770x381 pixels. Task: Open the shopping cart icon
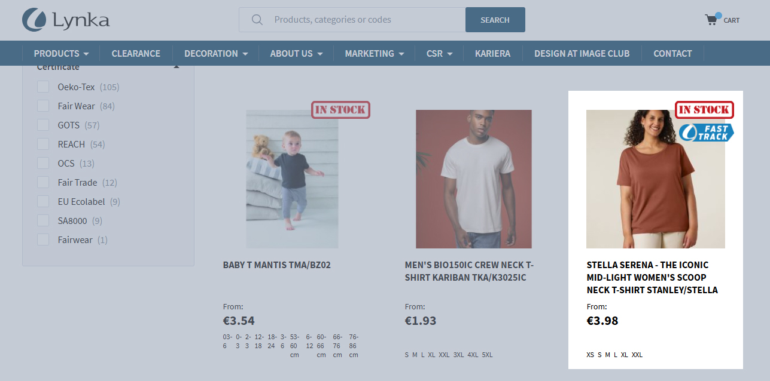pos(712,19)
